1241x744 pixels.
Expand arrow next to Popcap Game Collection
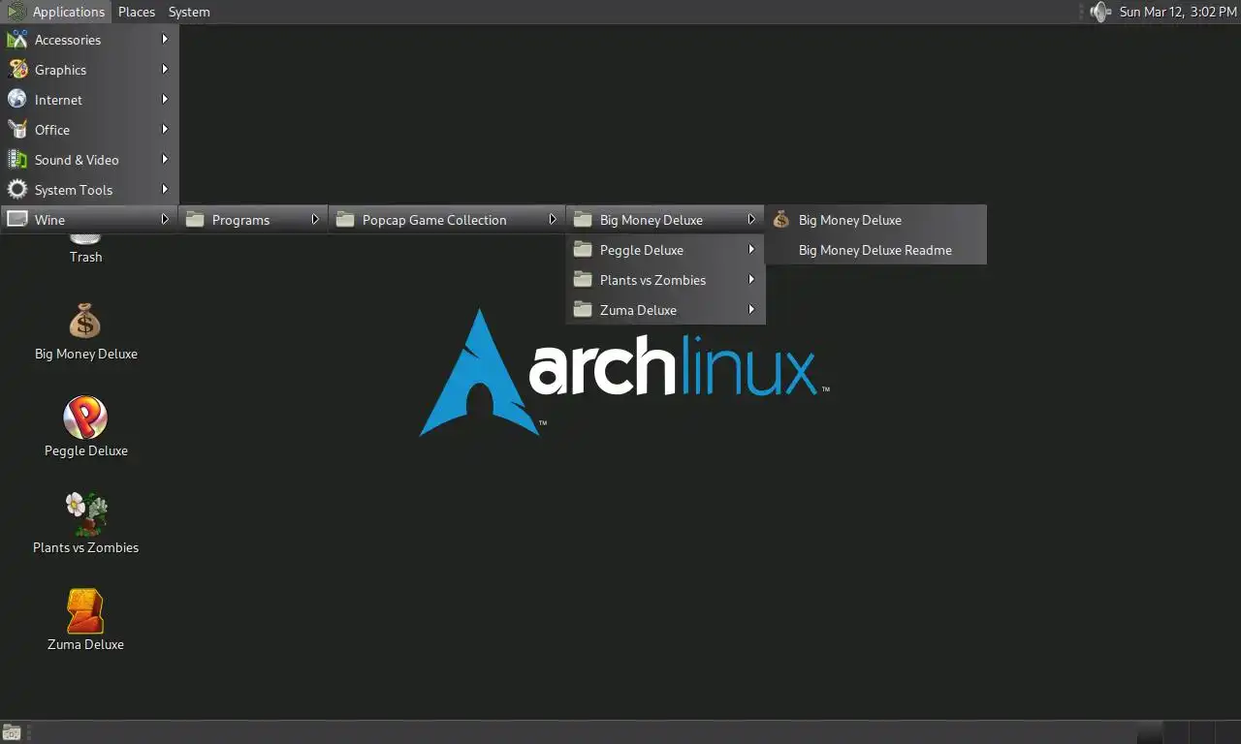[553, 220]
